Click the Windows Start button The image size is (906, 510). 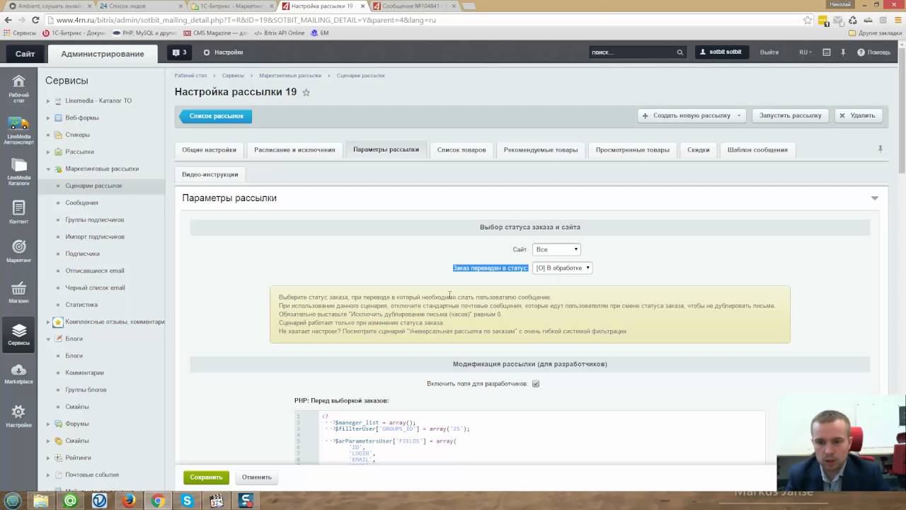[13, 501]
